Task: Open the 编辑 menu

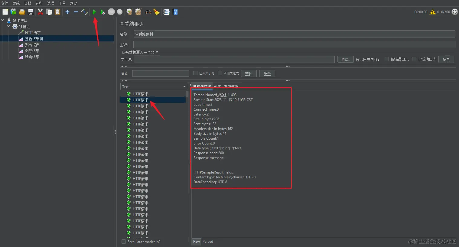Action: 16,3
